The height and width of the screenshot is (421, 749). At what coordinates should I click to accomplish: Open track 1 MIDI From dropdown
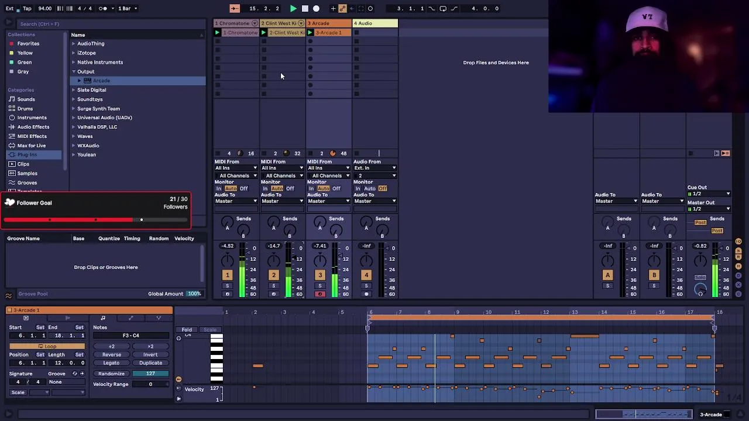pos(236,168)
